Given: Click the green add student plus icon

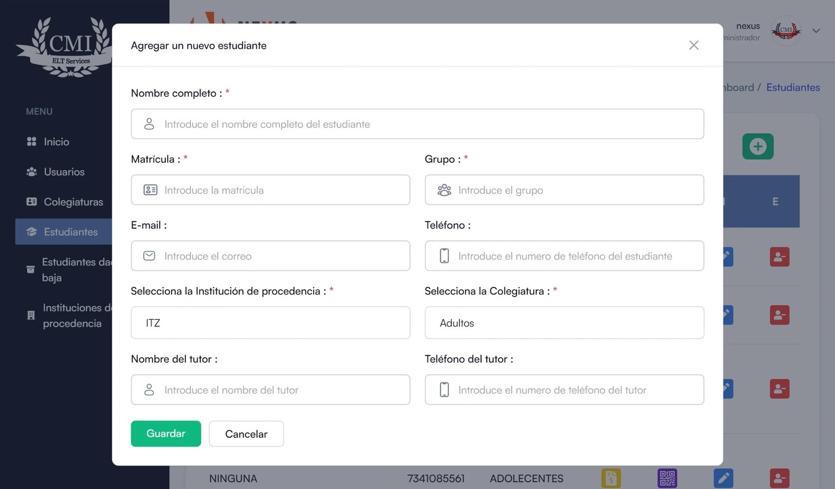Looking at the screenshot, I should coord(758,147).
